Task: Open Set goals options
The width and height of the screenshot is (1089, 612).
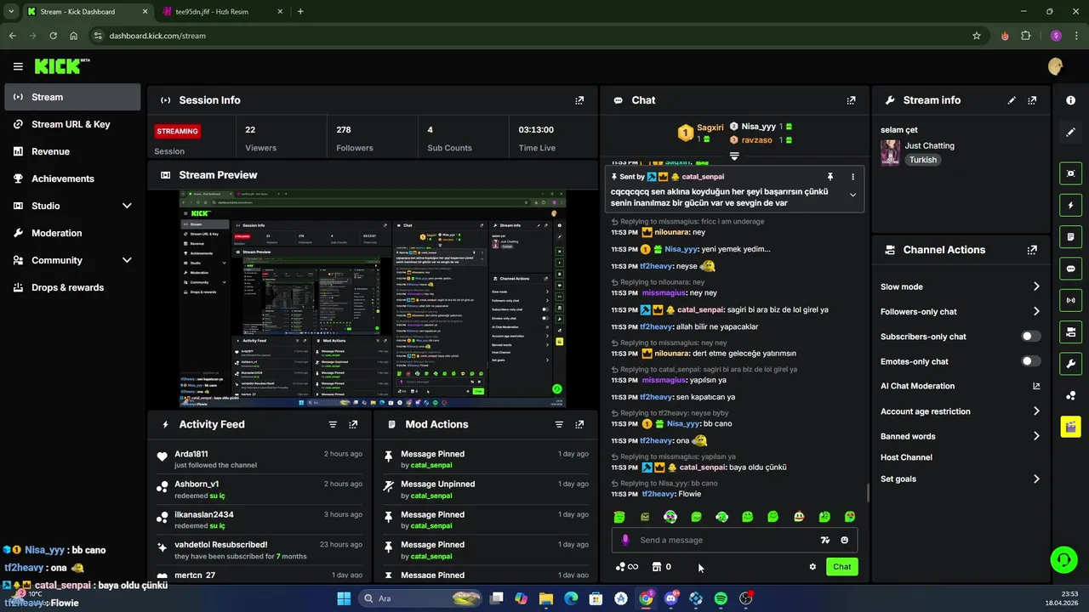Action: point(961,479)
